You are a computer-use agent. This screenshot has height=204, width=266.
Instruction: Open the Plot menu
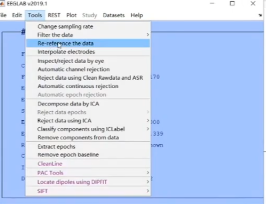(71, 15)
